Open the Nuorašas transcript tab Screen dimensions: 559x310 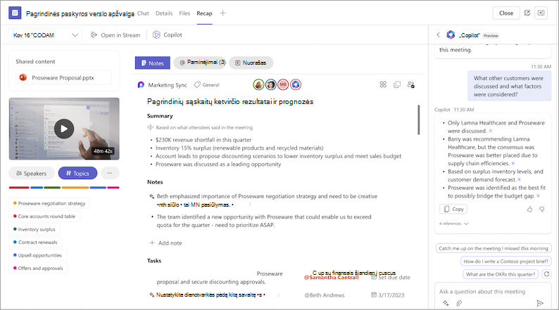[x=251, y=63]
